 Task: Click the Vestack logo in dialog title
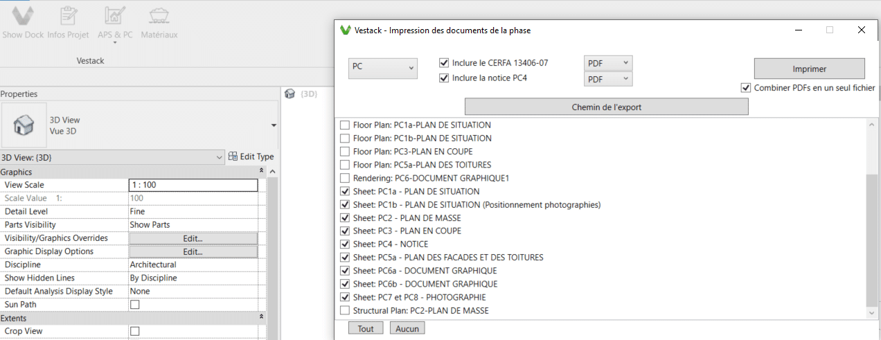(346, 30)
